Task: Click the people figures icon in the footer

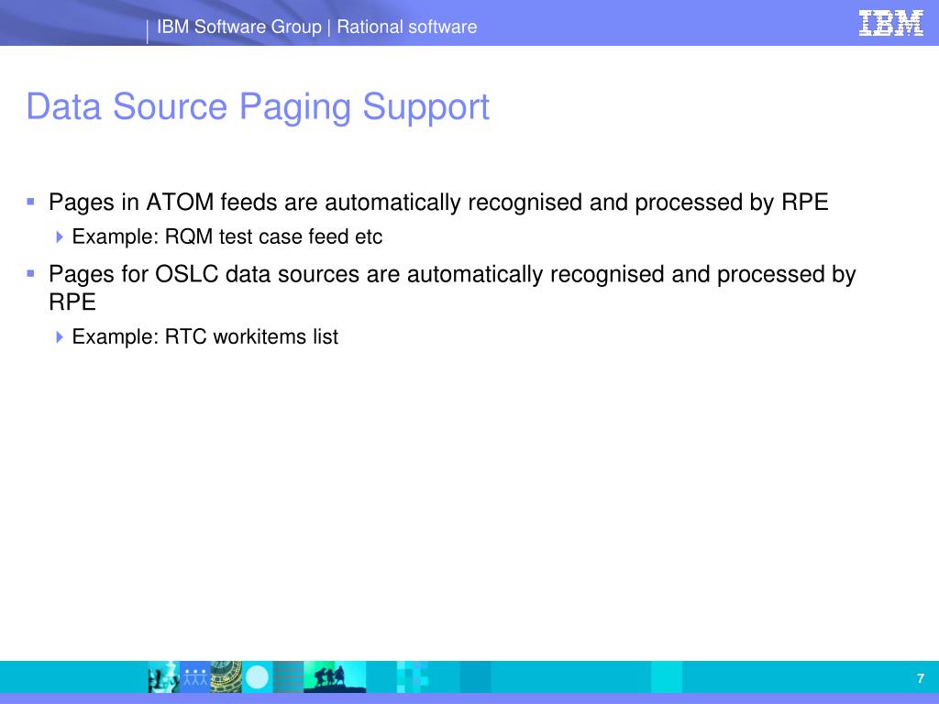Action: (x=194, y=676)
